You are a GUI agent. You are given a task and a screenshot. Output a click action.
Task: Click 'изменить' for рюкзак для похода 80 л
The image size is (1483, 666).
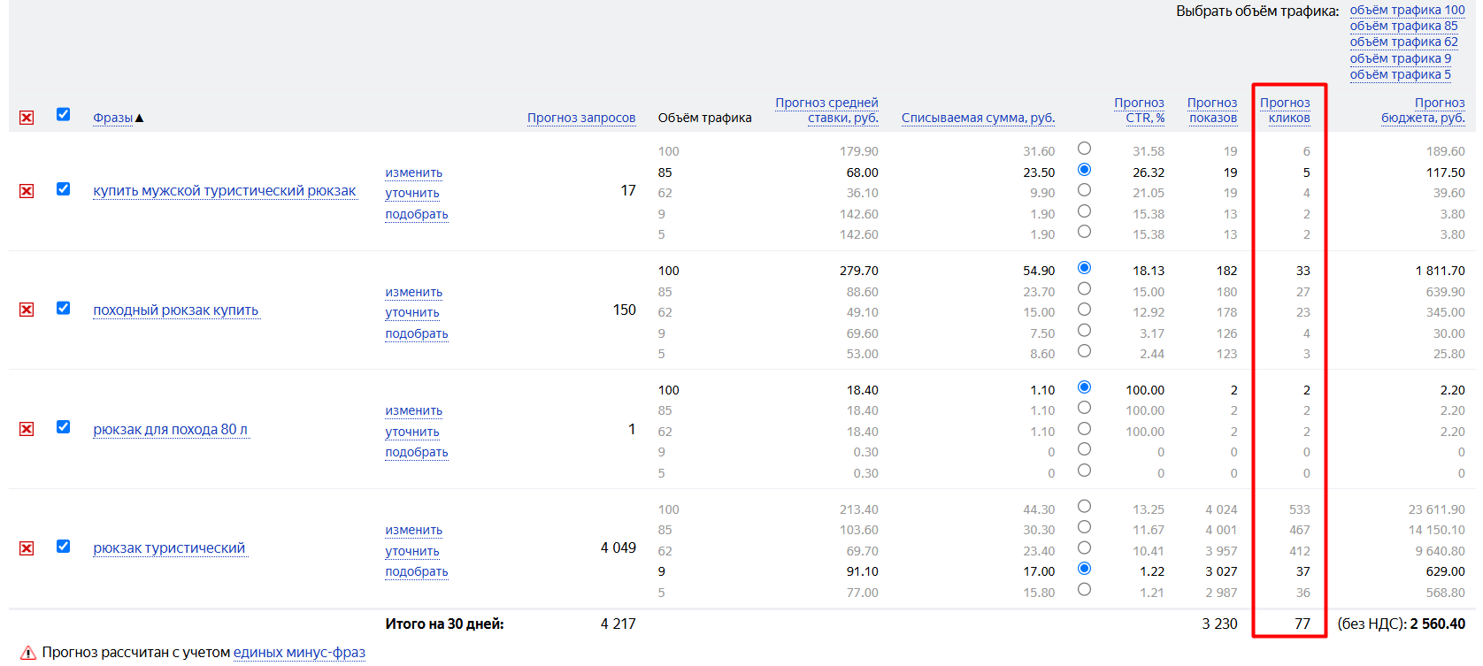point(413,410)
